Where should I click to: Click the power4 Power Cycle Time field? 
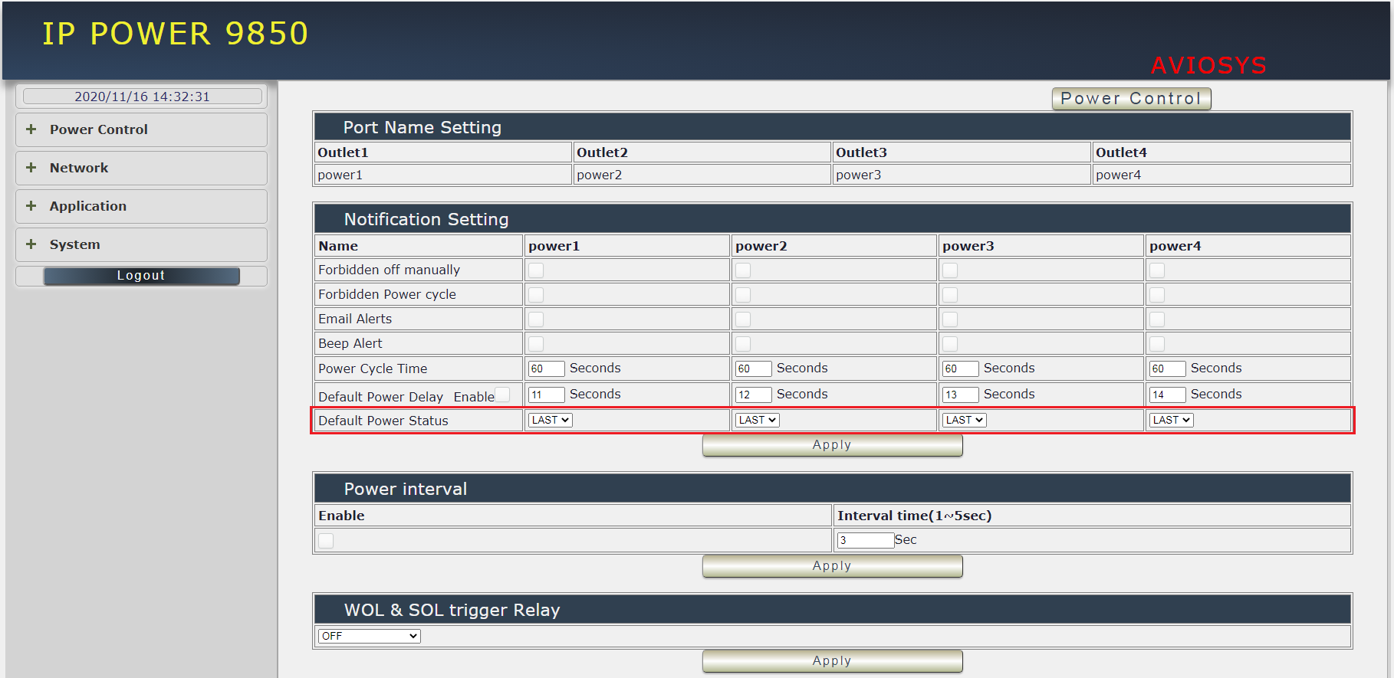click(x=1168, y=368)
